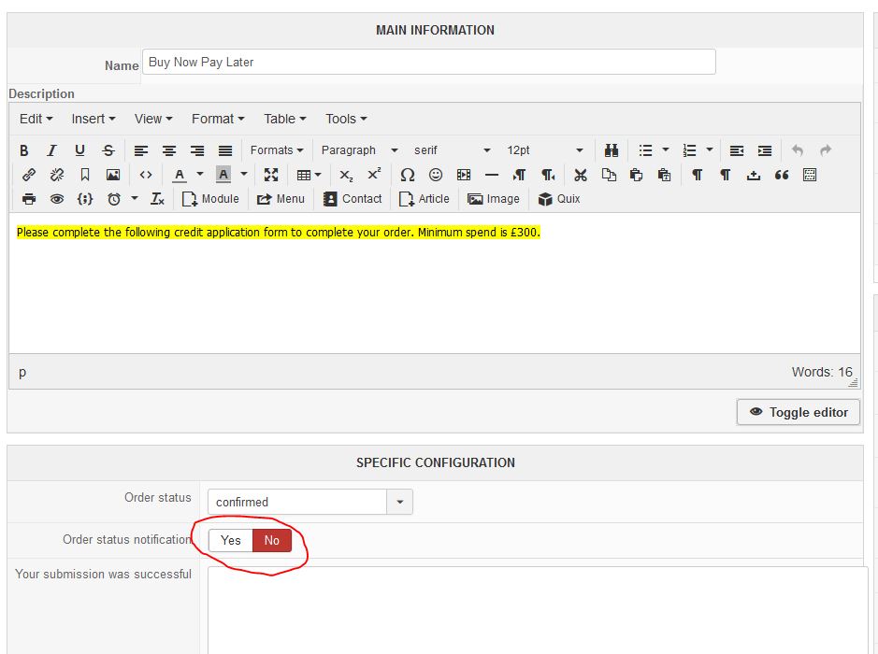Screen dimensions: 878x654
Task: Open the Table menu
Action: [x=285, y=120]
